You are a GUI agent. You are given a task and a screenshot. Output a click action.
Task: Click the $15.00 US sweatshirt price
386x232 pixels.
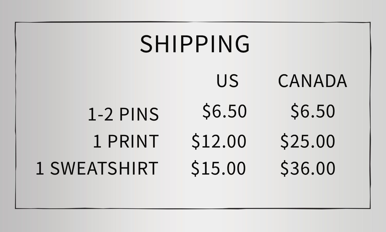click(218, 168)
